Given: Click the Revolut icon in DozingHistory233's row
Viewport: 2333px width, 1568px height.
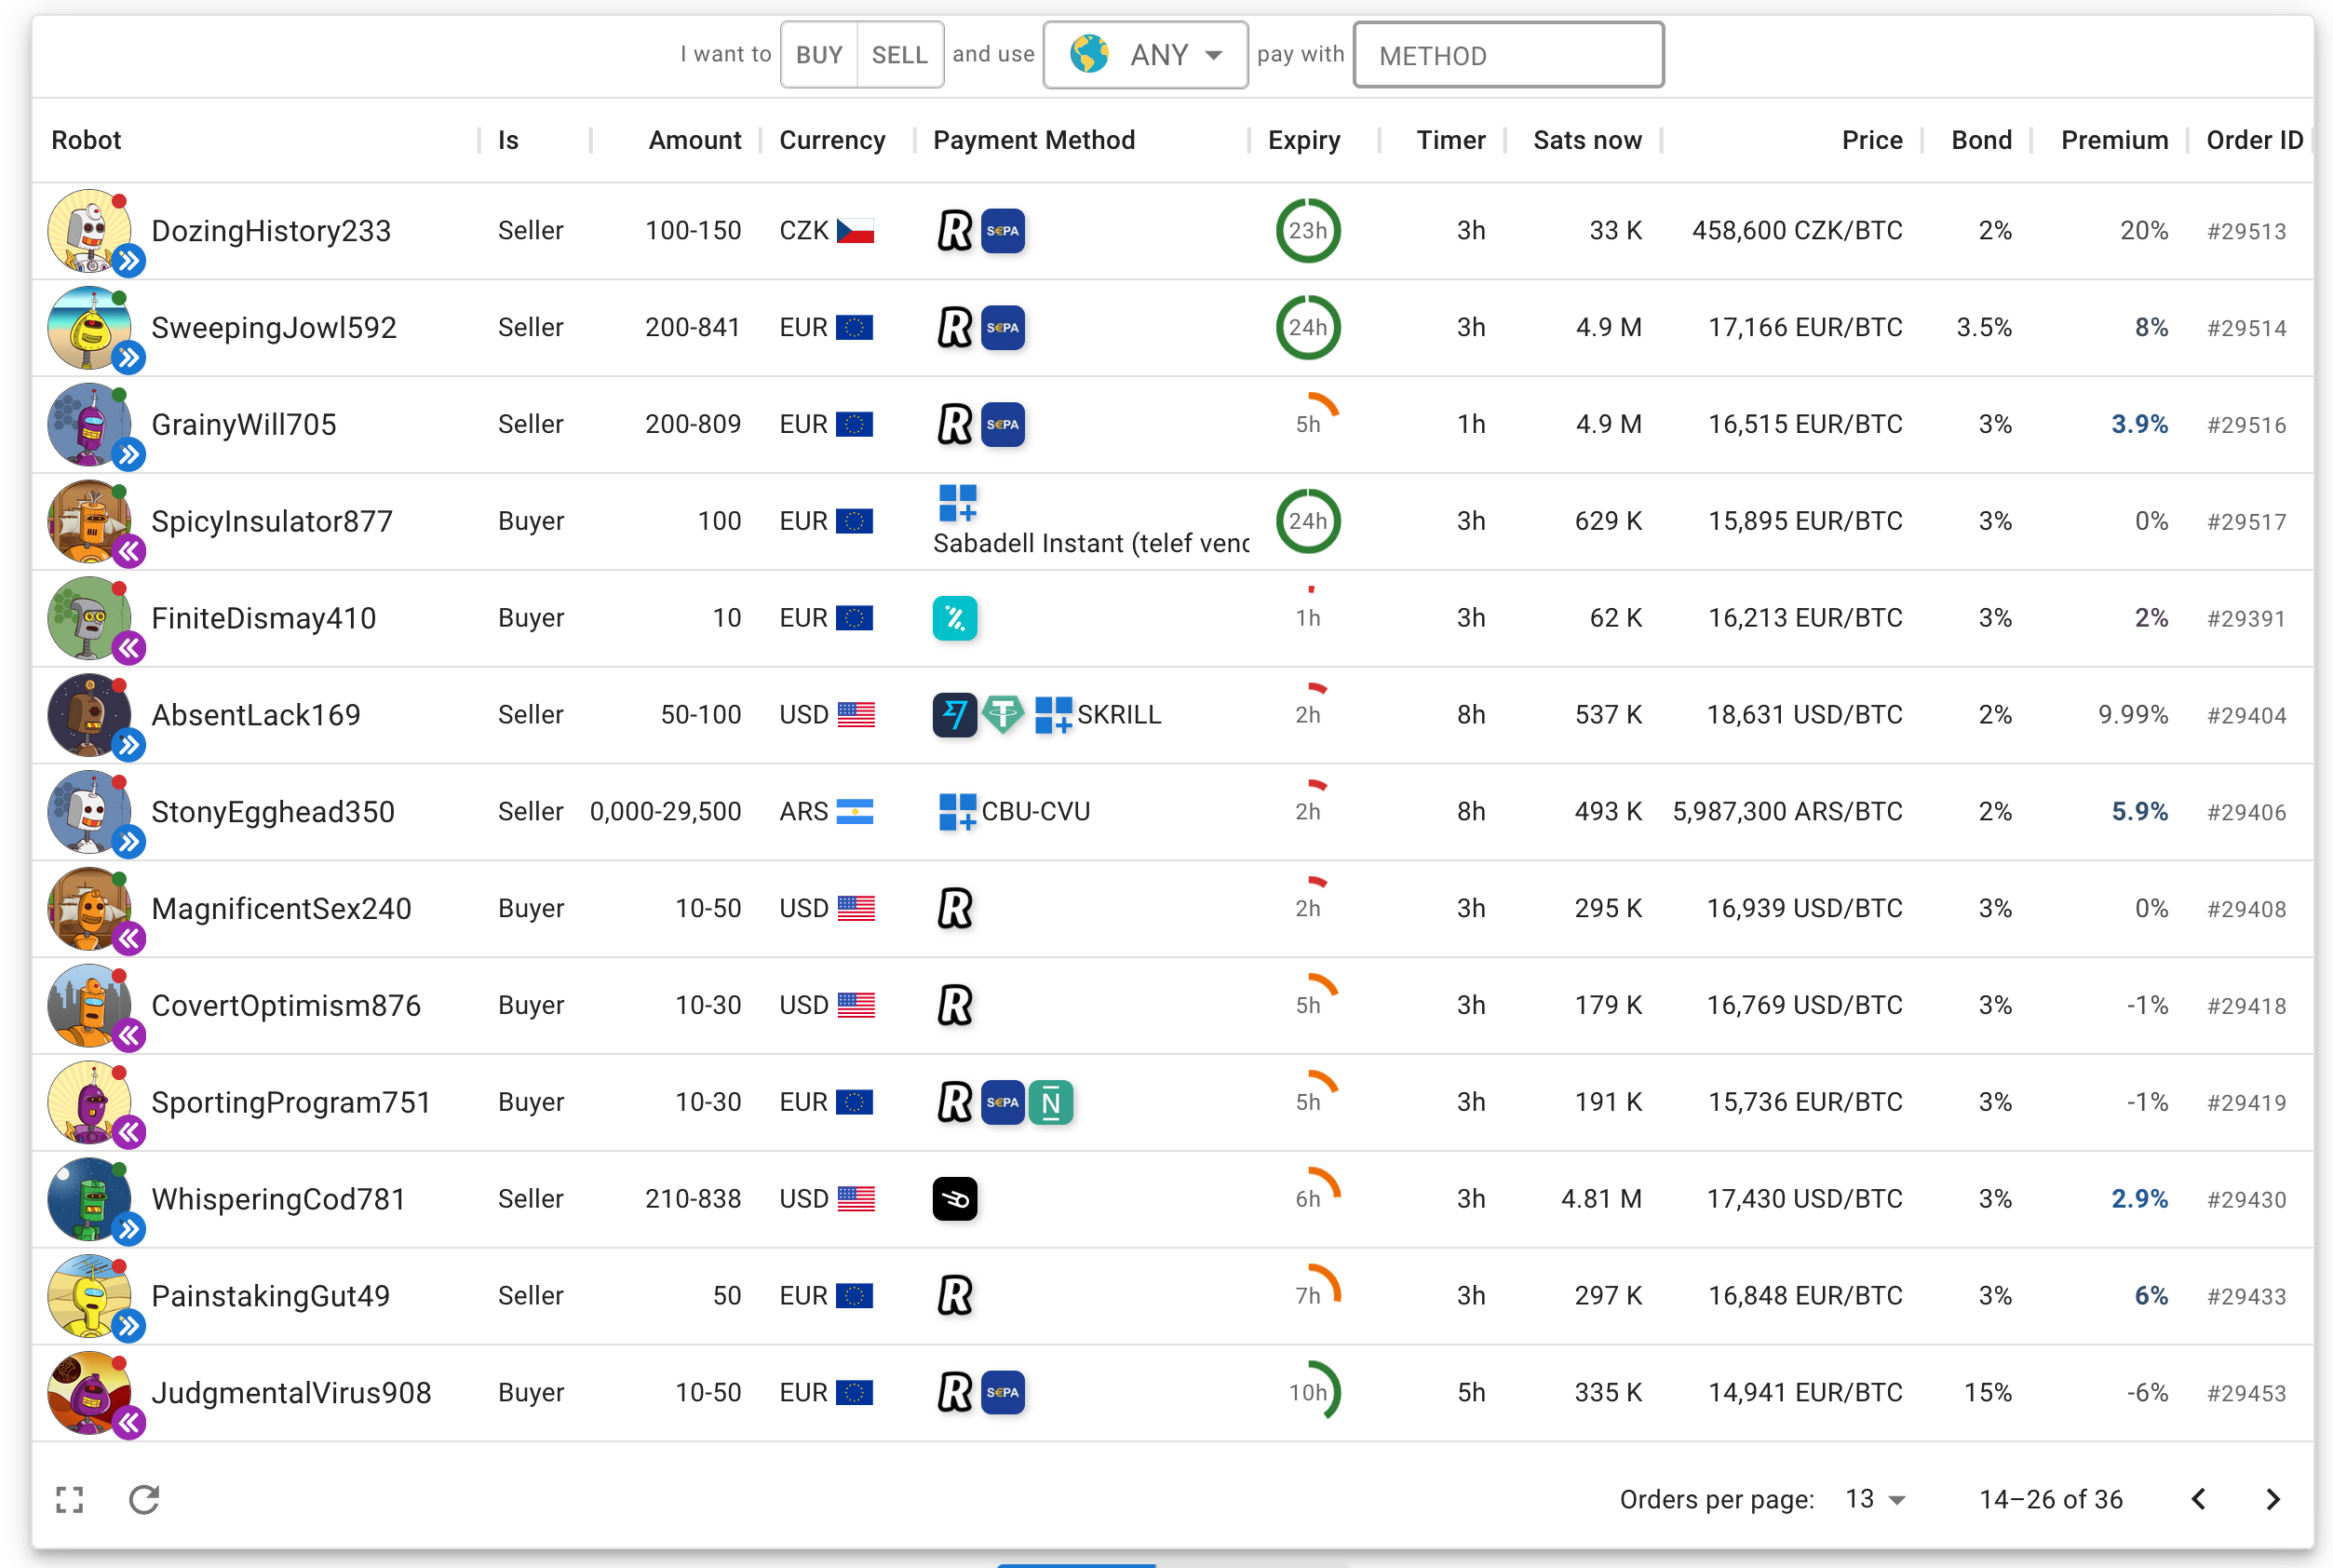Looking at the screenshot, I should pyautogui.click(x=953, y=231).
